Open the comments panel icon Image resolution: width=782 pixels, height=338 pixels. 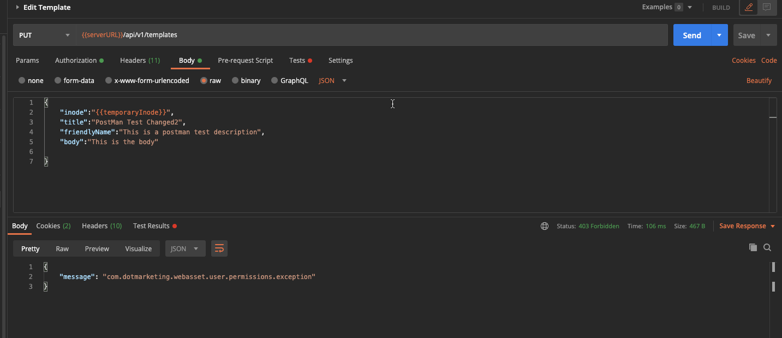(x=767, y=8)
